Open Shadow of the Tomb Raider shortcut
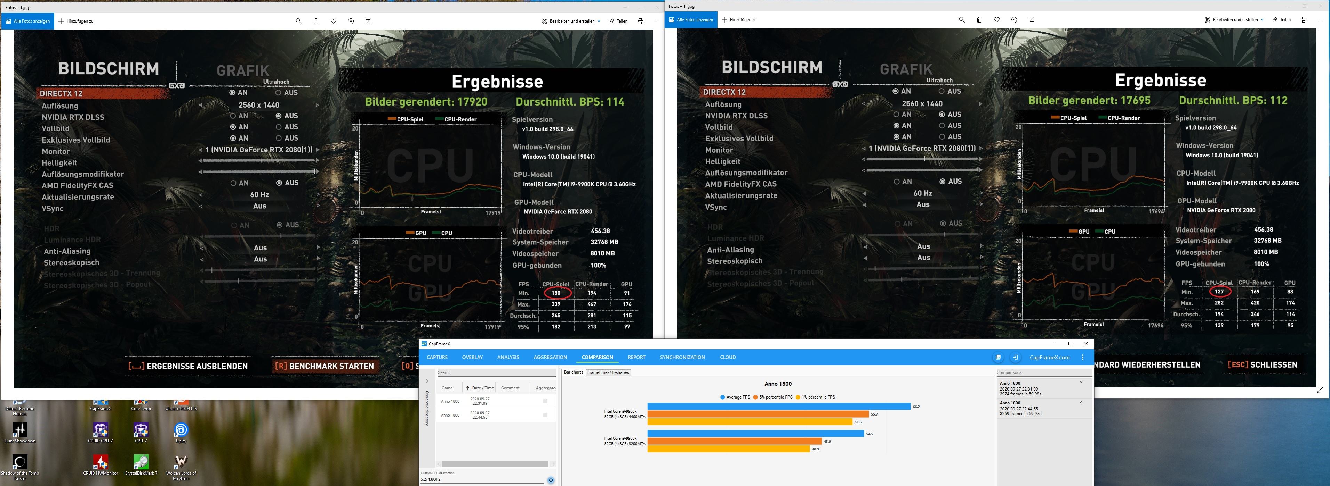This screenshot has width=1330, height=486. pyautogui.click(x=19, y=467)
